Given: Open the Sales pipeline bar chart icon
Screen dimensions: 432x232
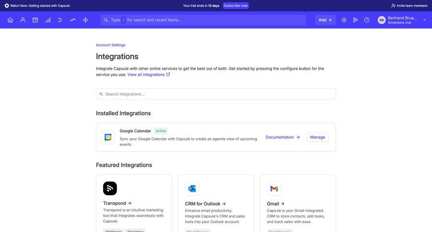Looking at the screenshot, I should (48, 20).
